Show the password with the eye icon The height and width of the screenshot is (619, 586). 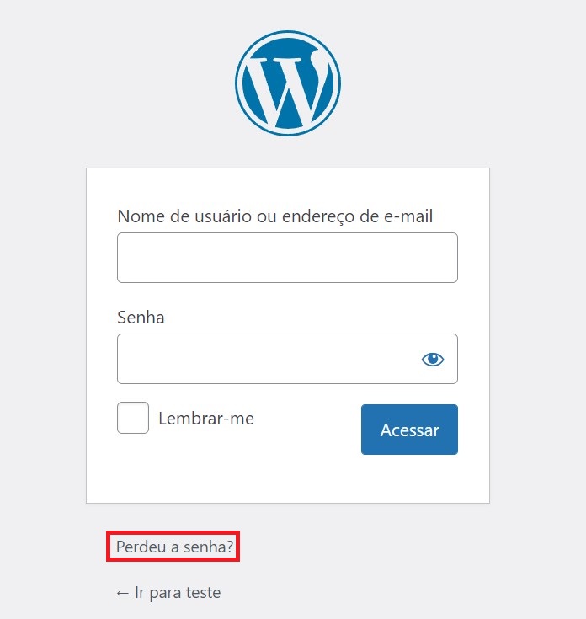tap(433, 360)
